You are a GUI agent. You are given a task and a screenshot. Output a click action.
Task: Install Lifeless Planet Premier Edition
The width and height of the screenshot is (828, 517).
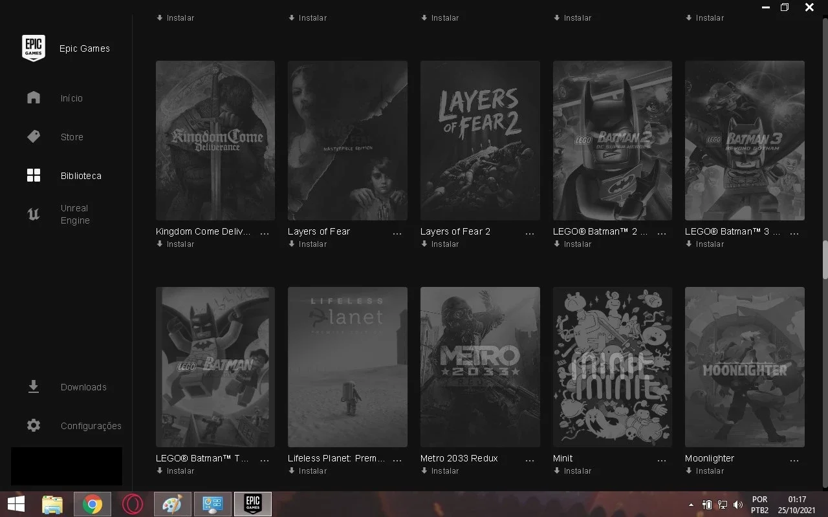pos(307,471)
